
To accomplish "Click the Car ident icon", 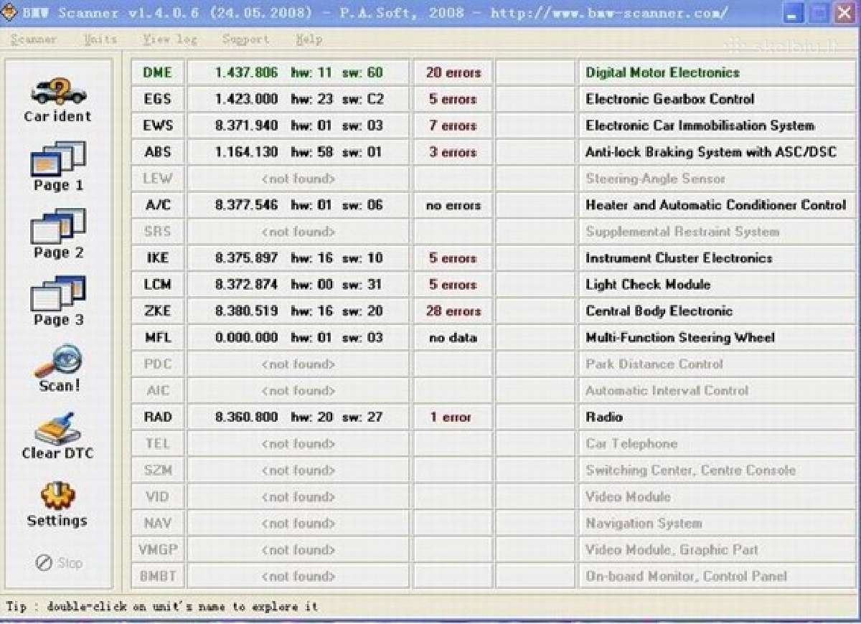I will tap(58, 92).
